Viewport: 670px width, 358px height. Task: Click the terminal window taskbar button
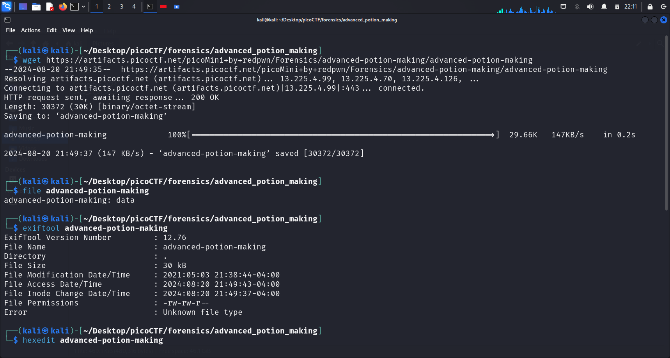click(x=150, y=7)
